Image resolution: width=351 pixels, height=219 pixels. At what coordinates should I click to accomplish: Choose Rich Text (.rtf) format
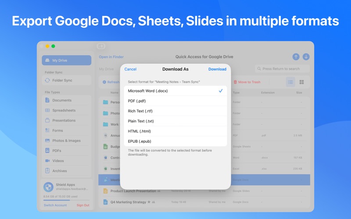tap(175, 111)
